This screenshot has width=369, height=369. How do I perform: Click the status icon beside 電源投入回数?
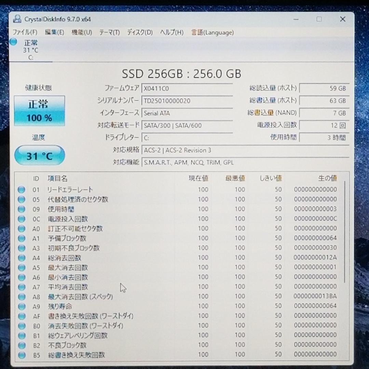21,219
